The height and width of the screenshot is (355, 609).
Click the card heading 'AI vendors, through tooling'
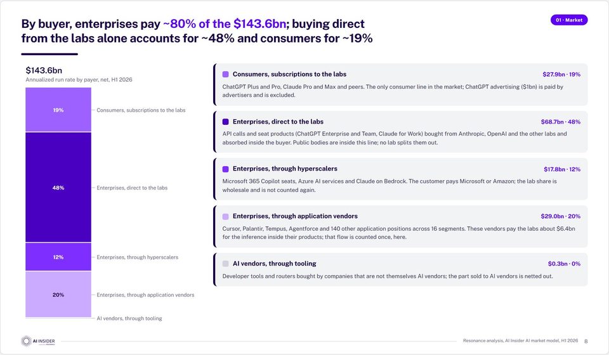(x=275, y=264)
